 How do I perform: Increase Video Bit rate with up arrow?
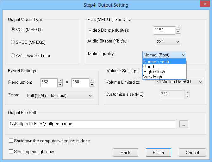pyautogui.click(x=178, y=28)
